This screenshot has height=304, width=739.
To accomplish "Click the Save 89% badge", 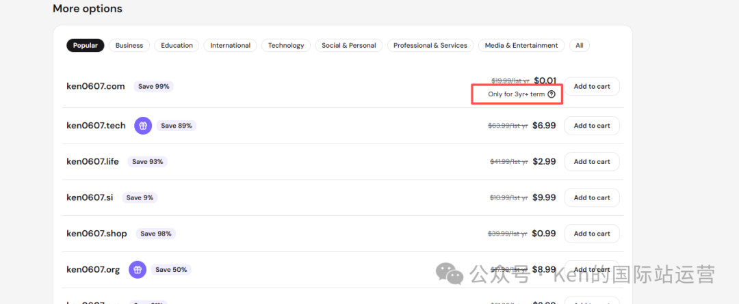I will (x=177, y=126).
